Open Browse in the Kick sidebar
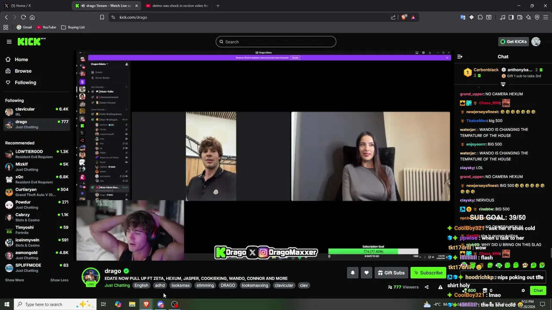 tap(23, 71)
